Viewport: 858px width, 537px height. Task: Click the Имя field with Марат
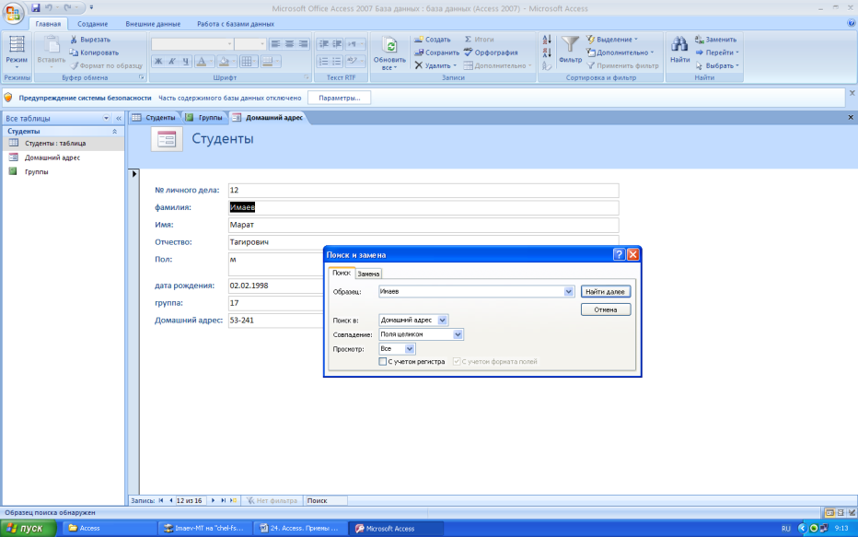point(423,225)
